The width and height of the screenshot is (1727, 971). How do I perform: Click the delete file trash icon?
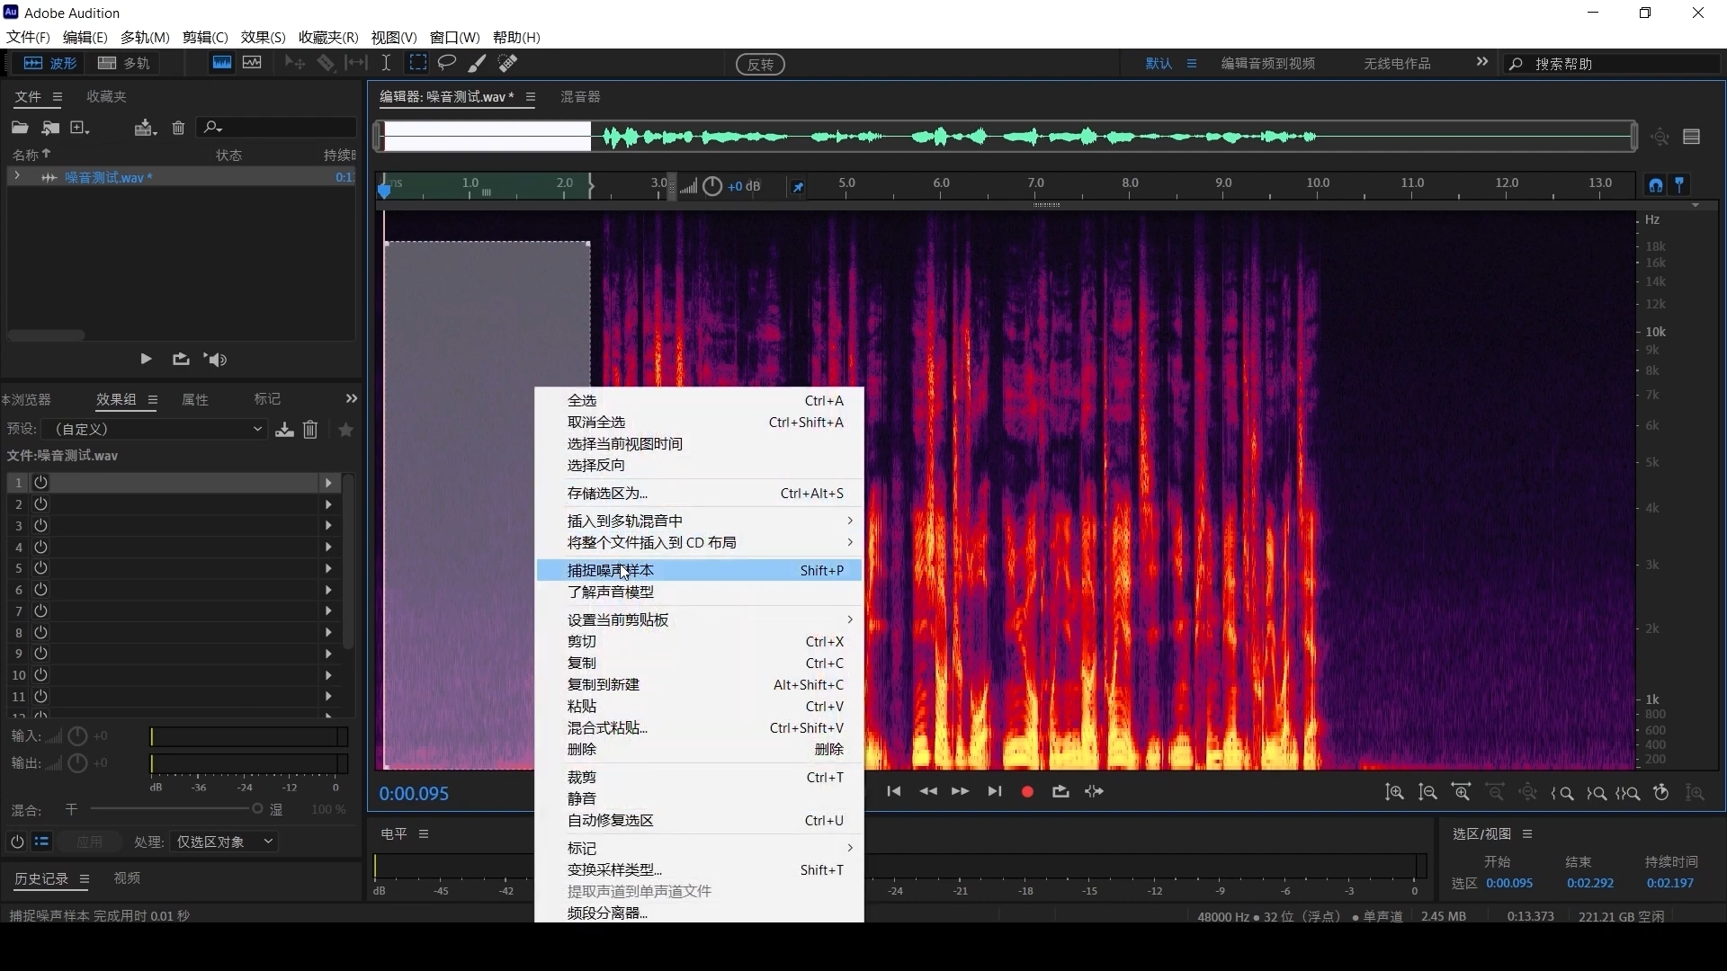[x=178, y=128]
